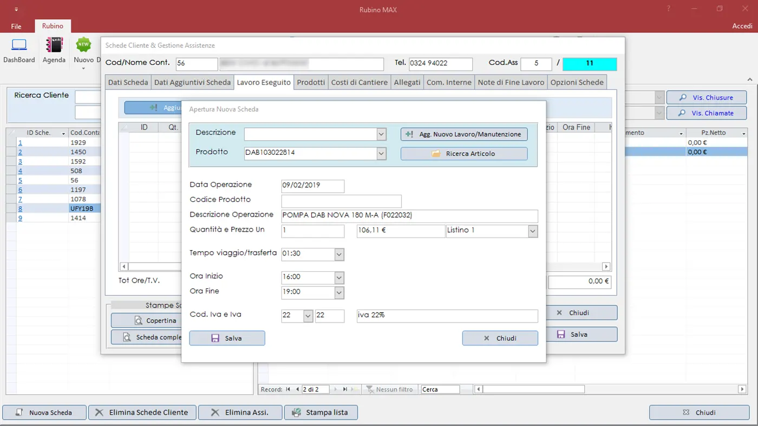Expand Tempo viaggio/trasferta dropdown
The width and height of the screenshot is (758, 426).
[x=339, y=254]
